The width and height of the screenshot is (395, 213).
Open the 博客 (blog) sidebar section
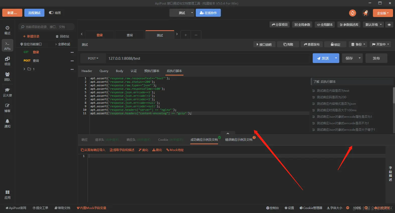7,108
